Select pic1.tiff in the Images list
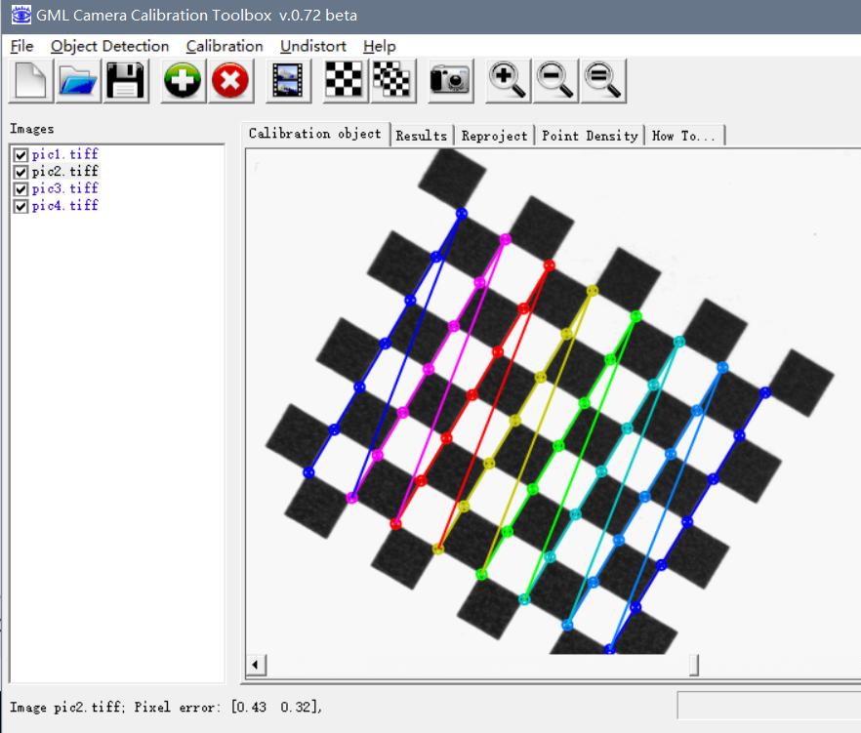The height and width of the screenshot is (733, 861). pyautogui.click(x=64, y=154)
